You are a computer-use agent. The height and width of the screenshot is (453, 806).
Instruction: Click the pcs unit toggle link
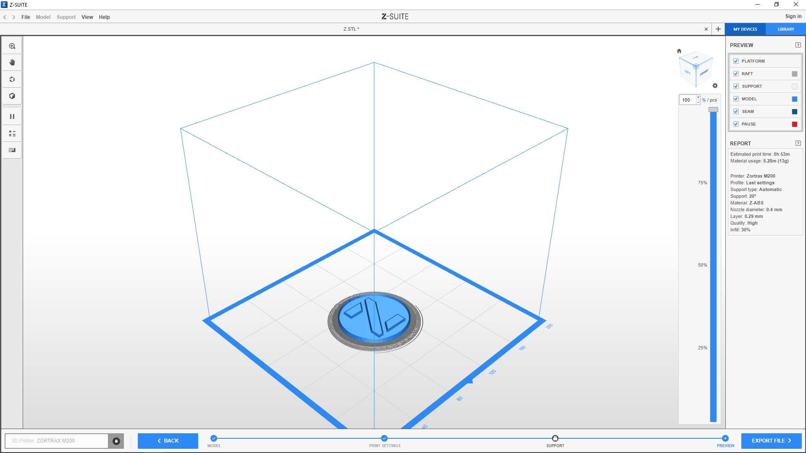[713, 100]
